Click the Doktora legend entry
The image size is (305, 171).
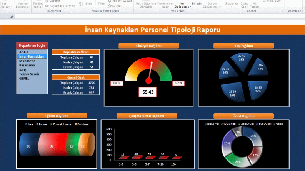click(x=82, y=124)
